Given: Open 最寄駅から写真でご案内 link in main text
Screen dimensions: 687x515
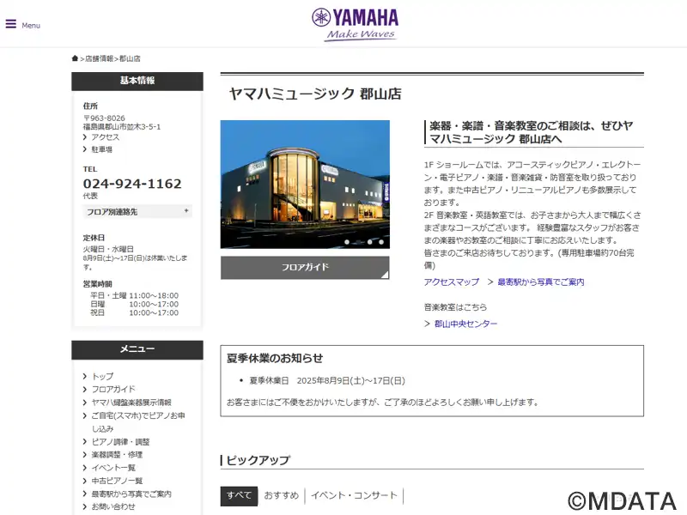Looking at the screenshot, I should pos(541,282).
